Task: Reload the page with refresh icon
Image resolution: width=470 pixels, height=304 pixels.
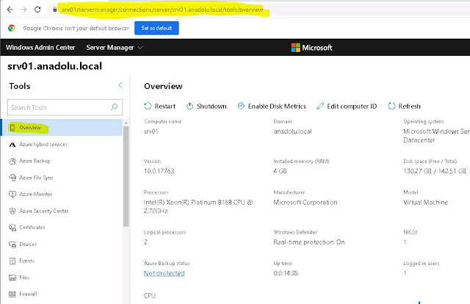Action: (x=37, y=10)
